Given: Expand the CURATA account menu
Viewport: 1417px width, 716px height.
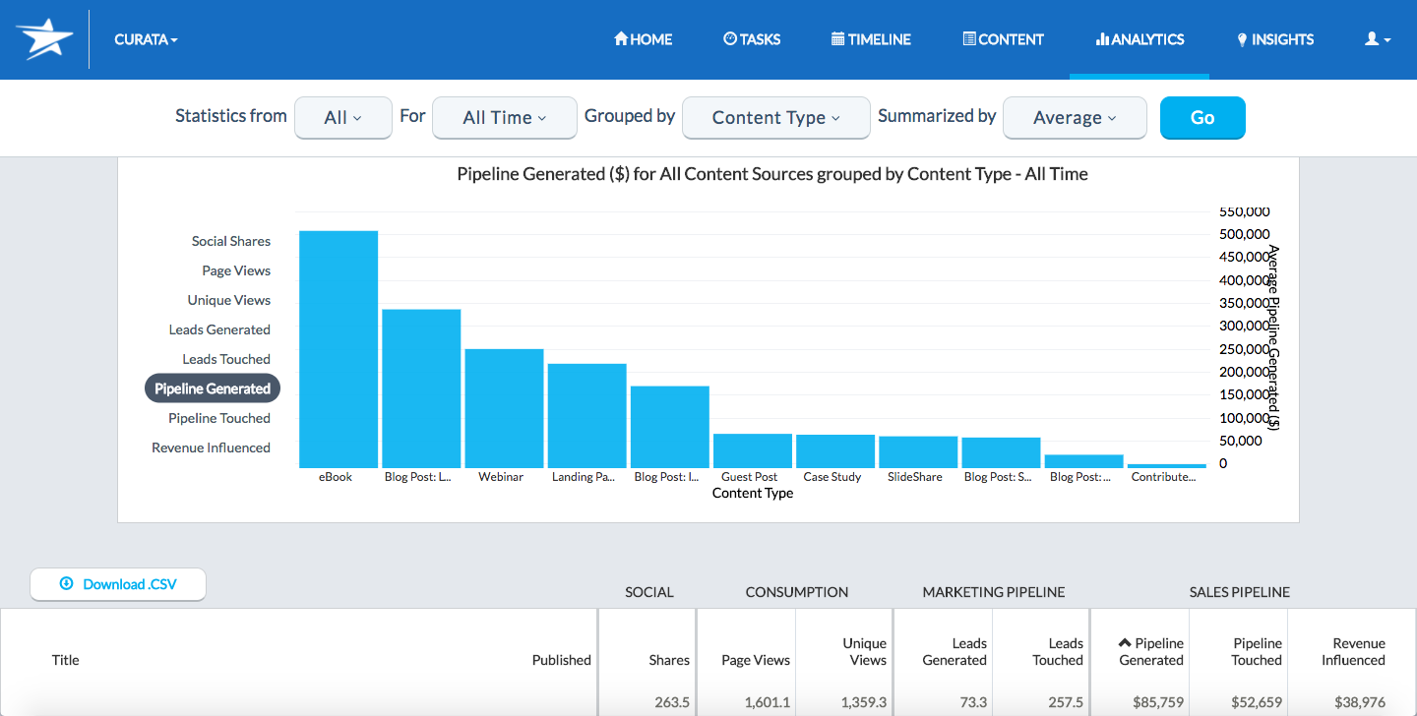Looking at the screenshot, I should click(146, 39).
